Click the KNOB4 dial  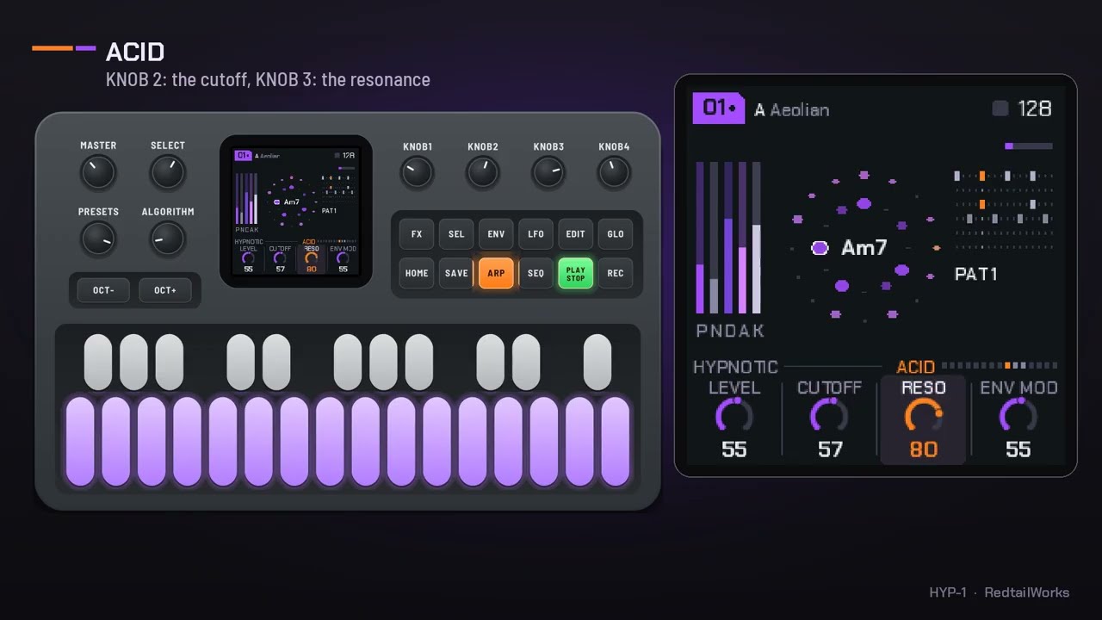point(614,173)
